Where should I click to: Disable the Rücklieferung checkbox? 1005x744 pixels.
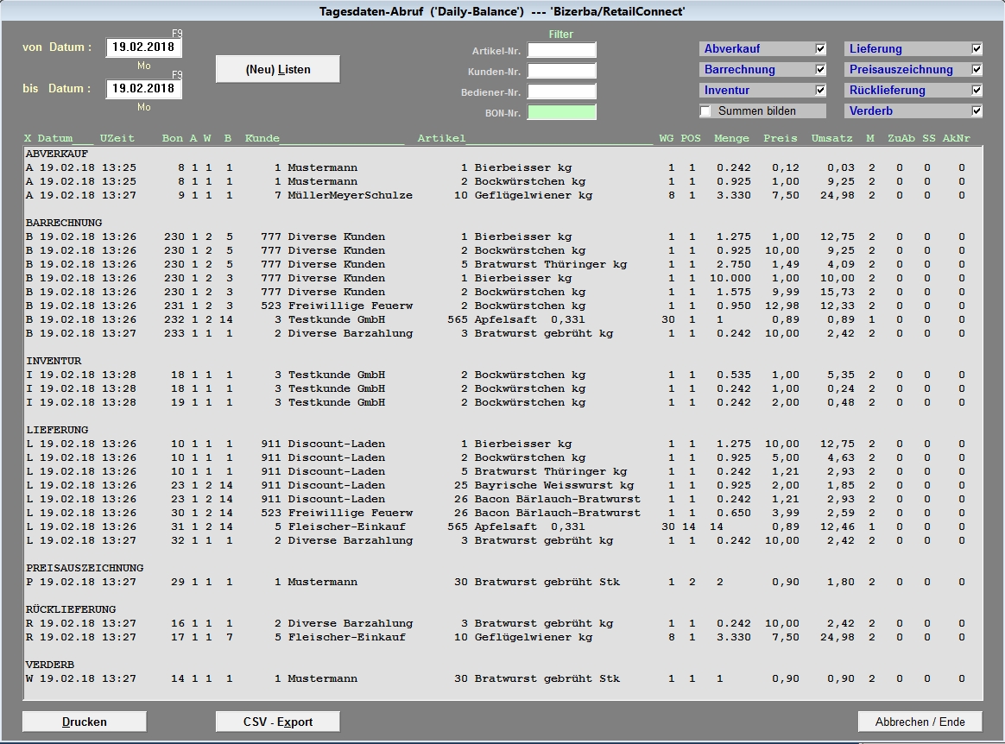(977, 91)
